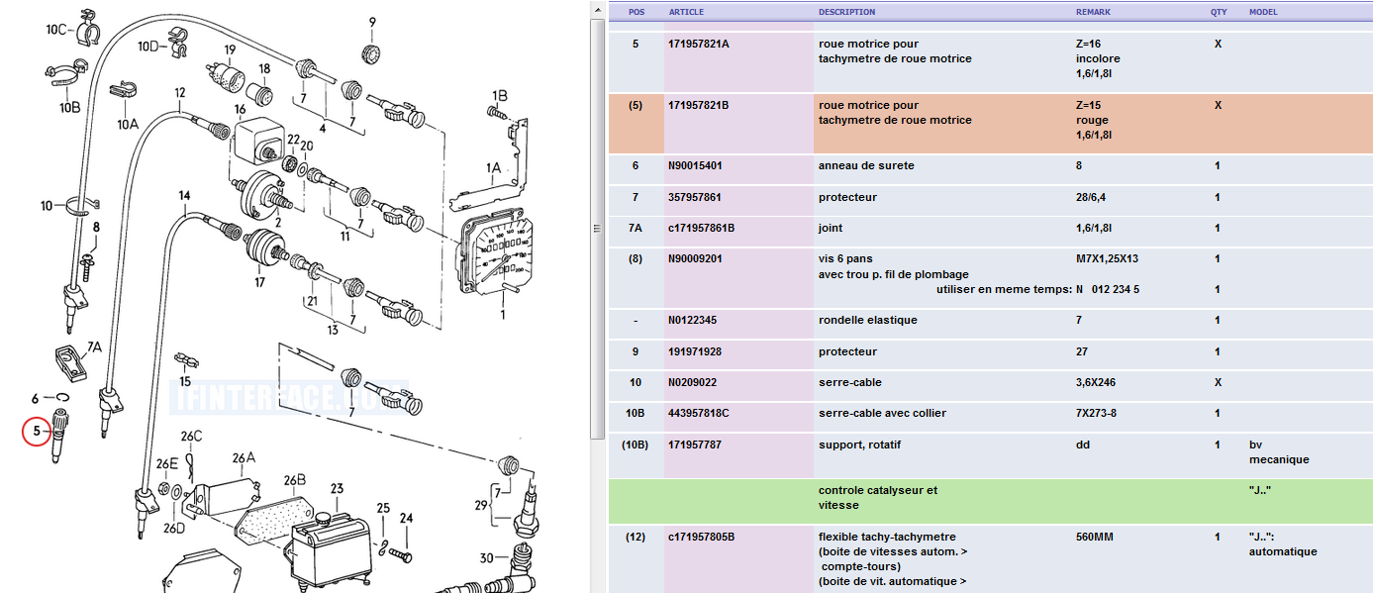Screen dimensions: 1373x593
Task: Click the 'anneau de surete' description
Action: click(866, 166)
